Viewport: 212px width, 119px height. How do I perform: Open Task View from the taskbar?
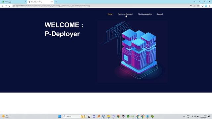(89, 116)
